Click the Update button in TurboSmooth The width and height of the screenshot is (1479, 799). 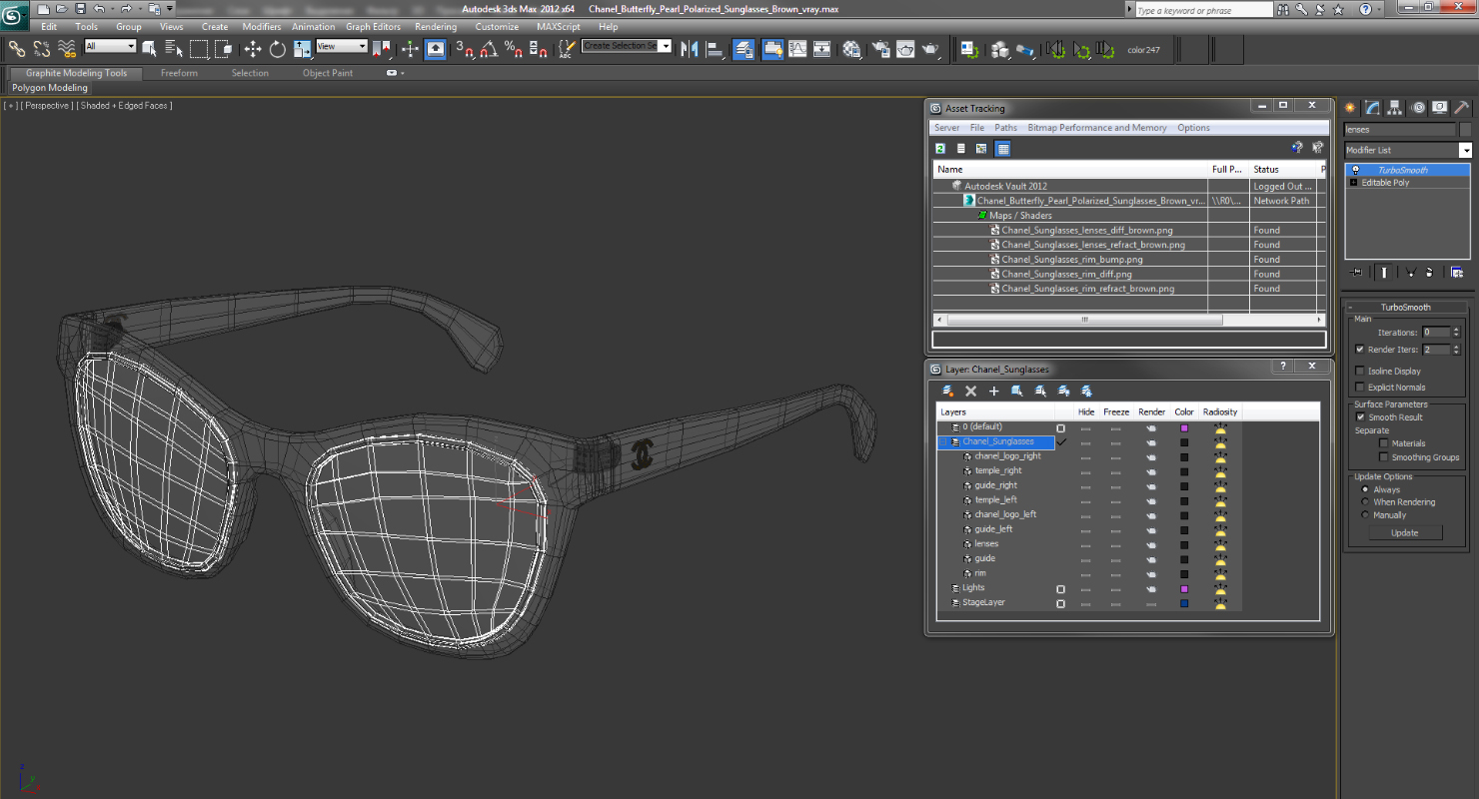click(x=1404, y=533)
